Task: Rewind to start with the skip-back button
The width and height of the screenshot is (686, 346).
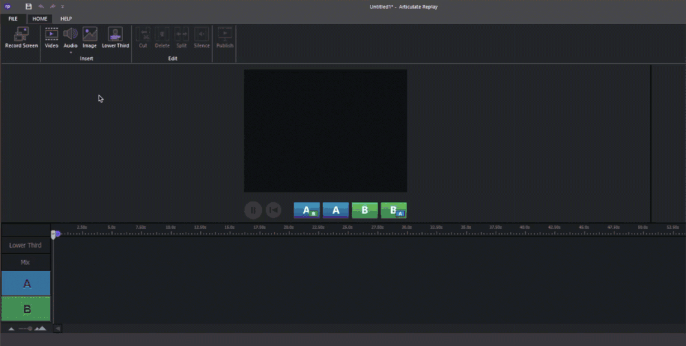Action: 274,210
